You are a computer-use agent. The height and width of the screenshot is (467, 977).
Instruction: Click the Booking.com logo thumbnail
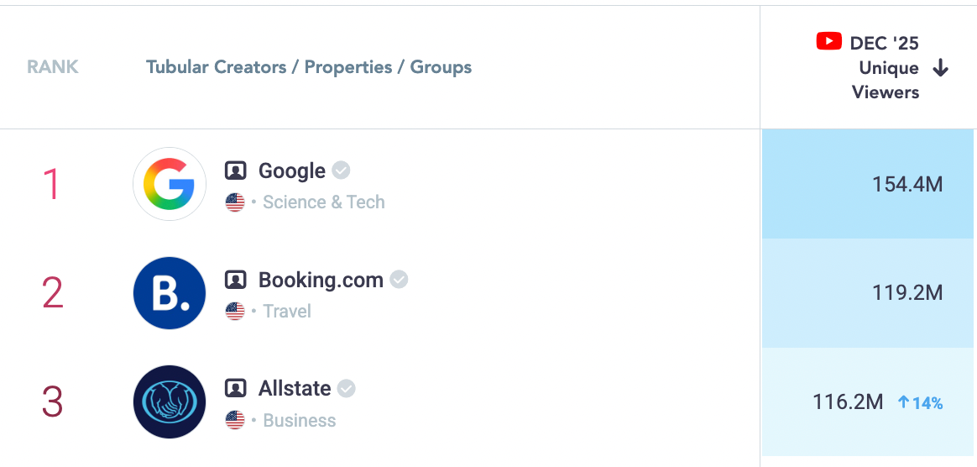(170, 293)
